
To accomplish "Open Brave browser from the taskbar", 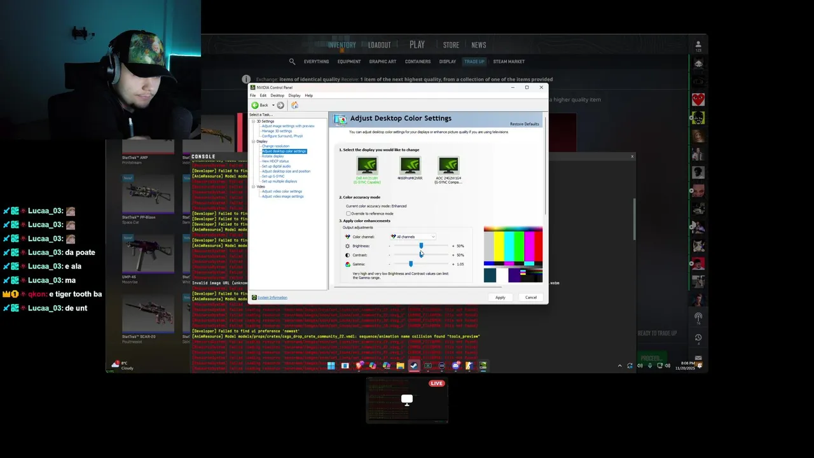I will (359, 366).
